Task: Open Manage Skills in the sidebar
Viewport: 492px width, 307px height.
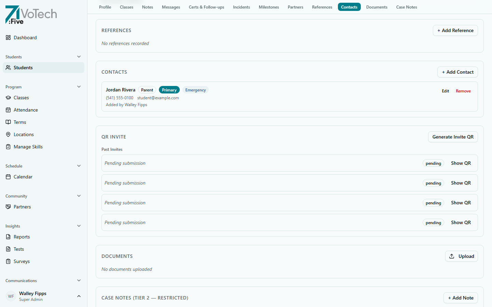Action: 28,147
